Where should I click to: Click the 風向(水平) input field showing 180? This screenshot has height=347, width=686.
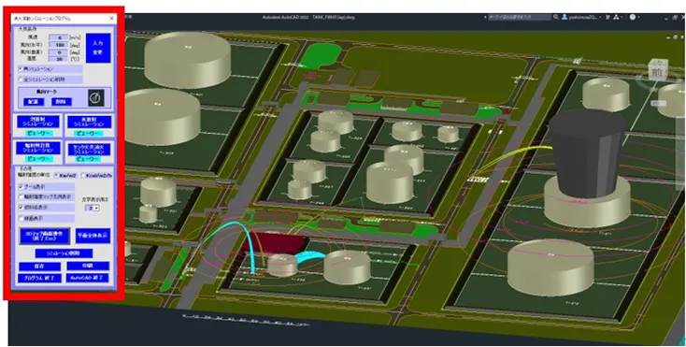click(58, 45)
